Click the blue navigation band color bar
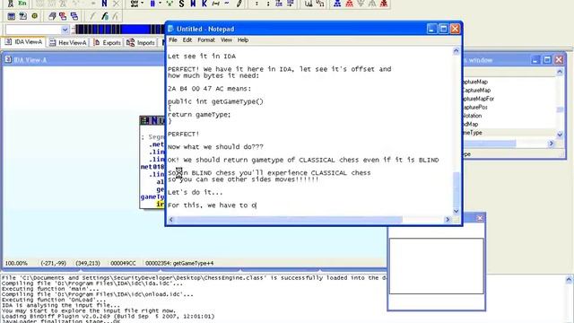The image size is (574, 323). 120,30
